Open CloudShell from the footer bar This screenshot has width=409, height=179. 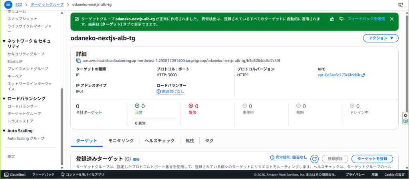pyautogui.click(x=15, y=175)
